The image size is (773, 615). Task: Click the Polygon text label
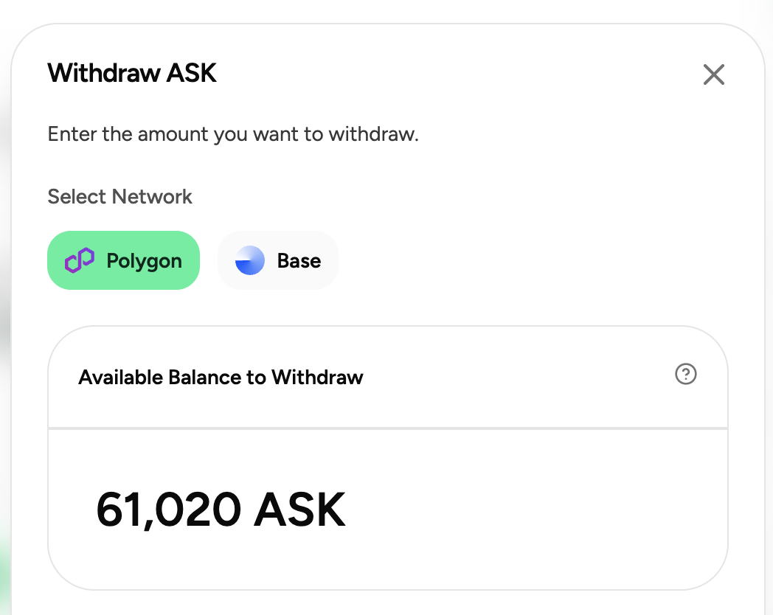[x=145, y=261]
